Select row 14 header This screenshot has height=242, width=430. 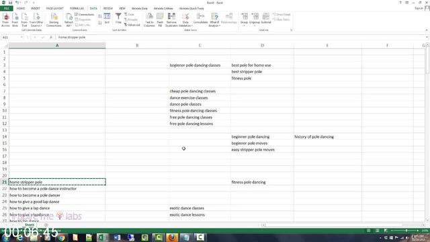pos(5,136)
